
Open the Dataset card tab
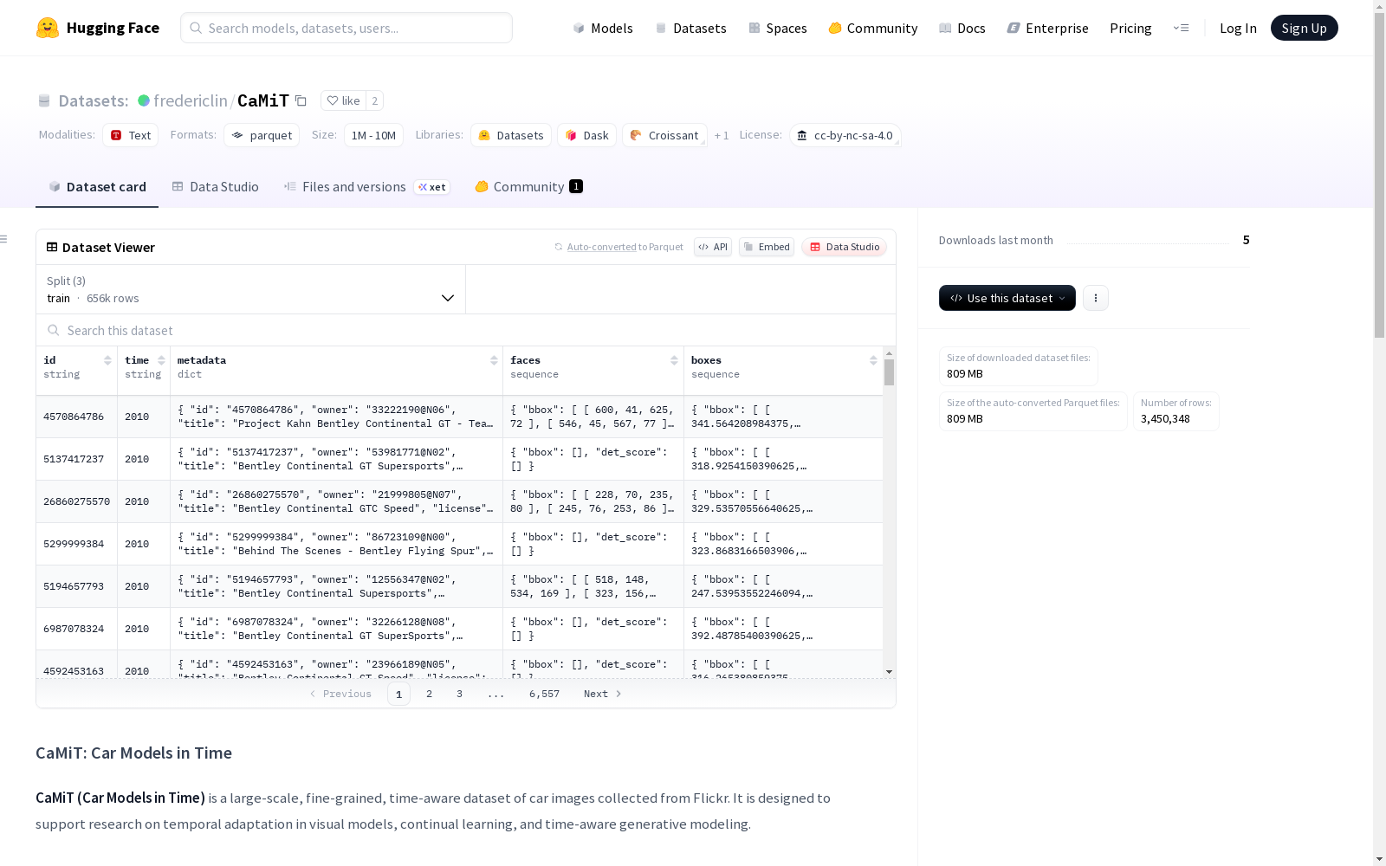(x=97, y=187)
